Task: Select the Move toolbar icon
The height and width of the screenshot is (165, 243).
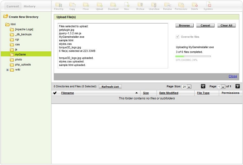Action: tap(86, 6)
